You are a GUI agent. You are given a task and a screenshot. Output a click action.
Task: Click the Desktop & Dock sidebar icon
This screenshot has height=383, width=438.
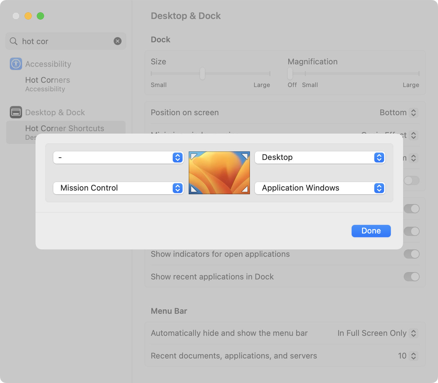[x=16, y=112]
